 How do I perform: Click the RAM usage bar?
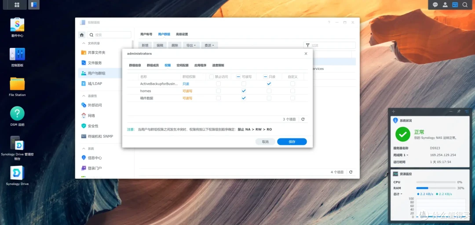tap(436, 188)
